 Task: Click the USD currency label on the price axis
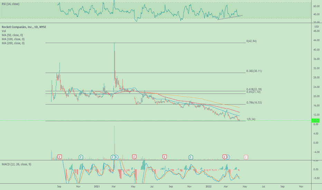coord(316,27)
